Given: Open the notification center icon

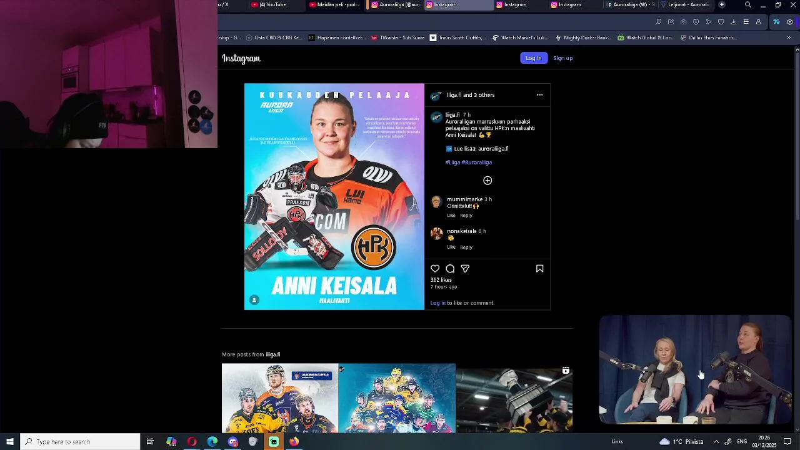Looking at the screenshot, I should pyautogui.click(x=787, y=442).
